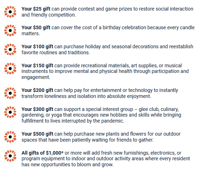Image resolution: width=217 pixels, height=174 pixels.
Task: Click the bold "Your $500 gift" text
Action: tap(37, 134)
